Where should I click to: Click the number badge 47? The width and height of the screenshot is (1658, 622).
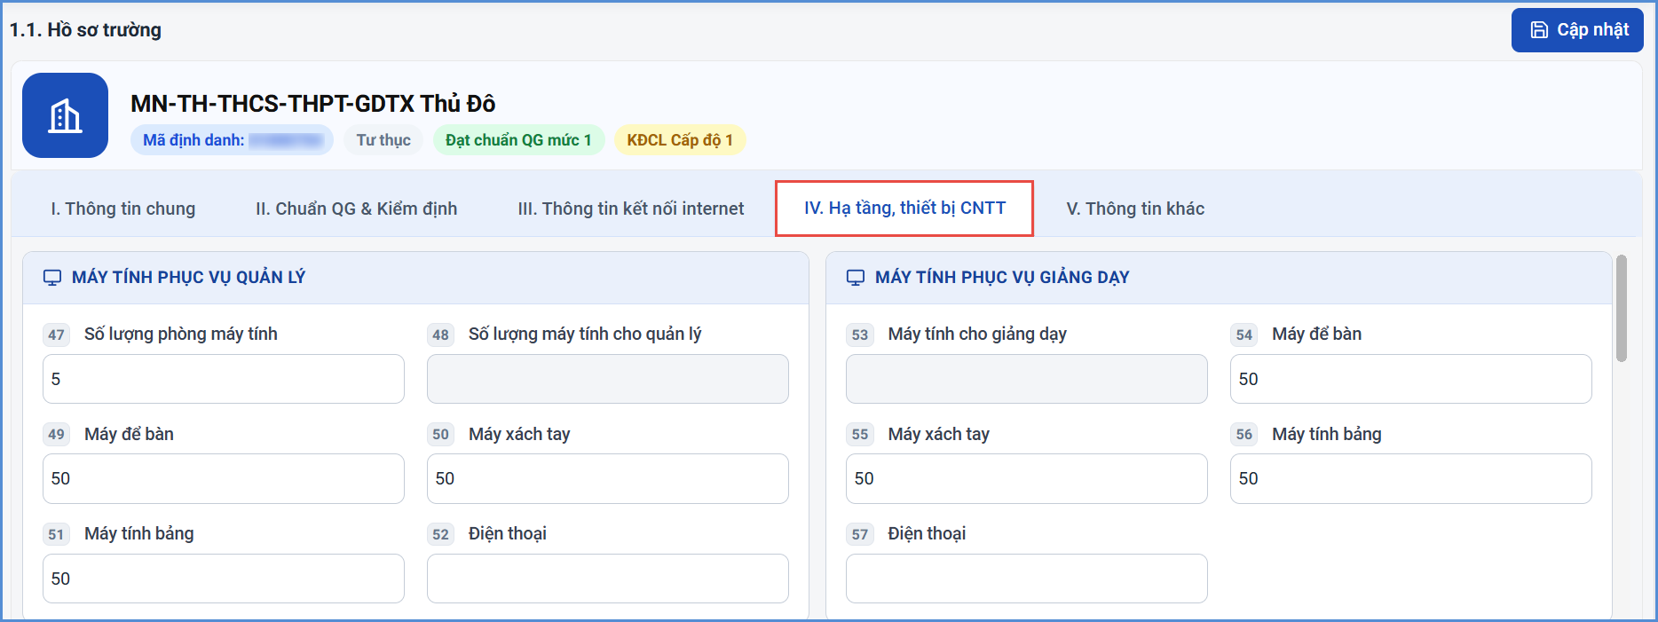[57, 335]
